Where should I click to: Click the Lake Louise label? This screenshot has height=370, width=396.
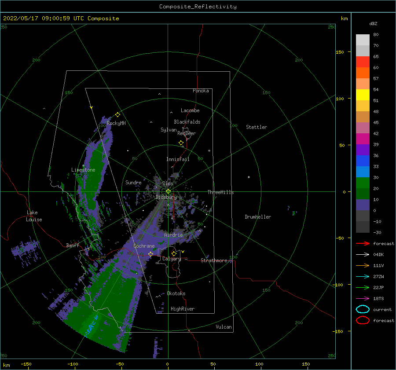pyautogui.click(x=34, y=216)
